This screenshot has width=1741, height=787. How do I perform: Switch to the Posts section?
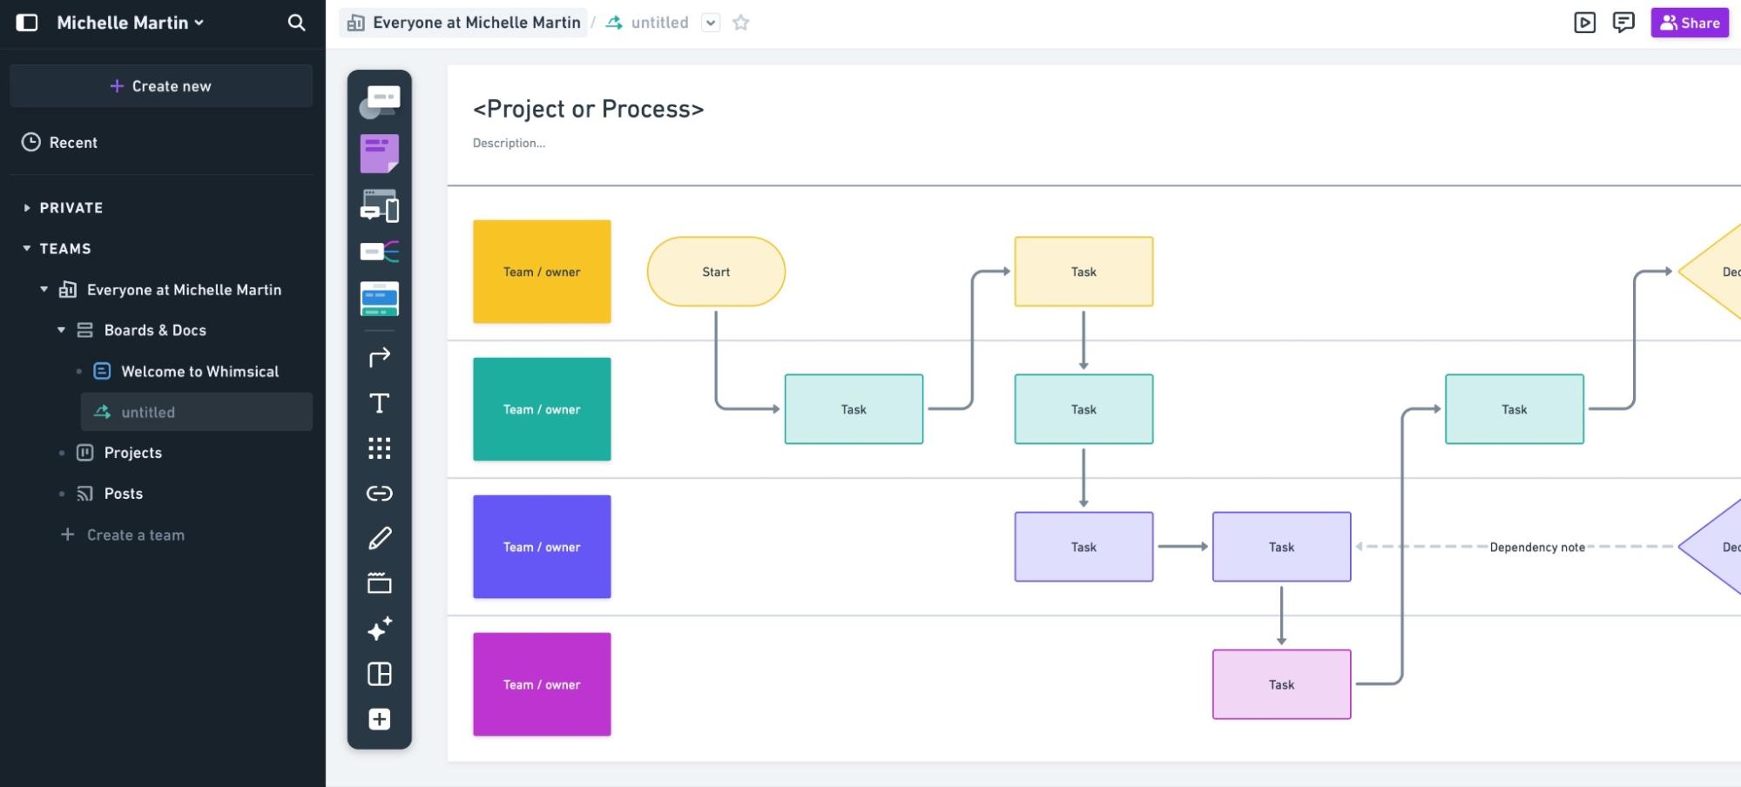click(x=122, y=493)
